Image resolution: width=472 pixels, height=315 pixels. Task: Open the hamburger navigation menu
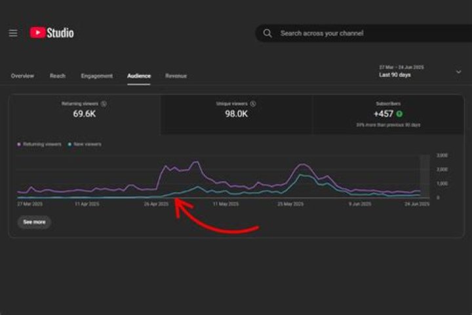tap(13, 33)
